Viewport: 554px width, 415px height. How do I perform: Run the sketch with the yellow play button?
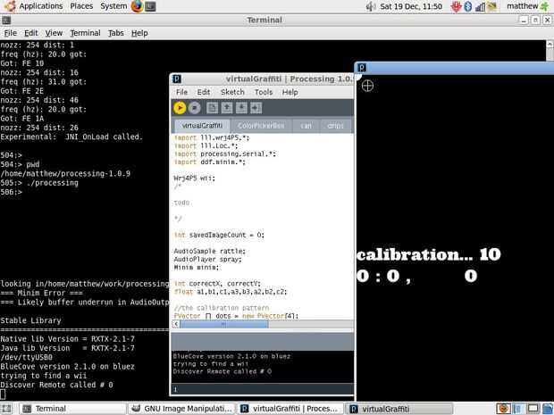tap(180, 108)
